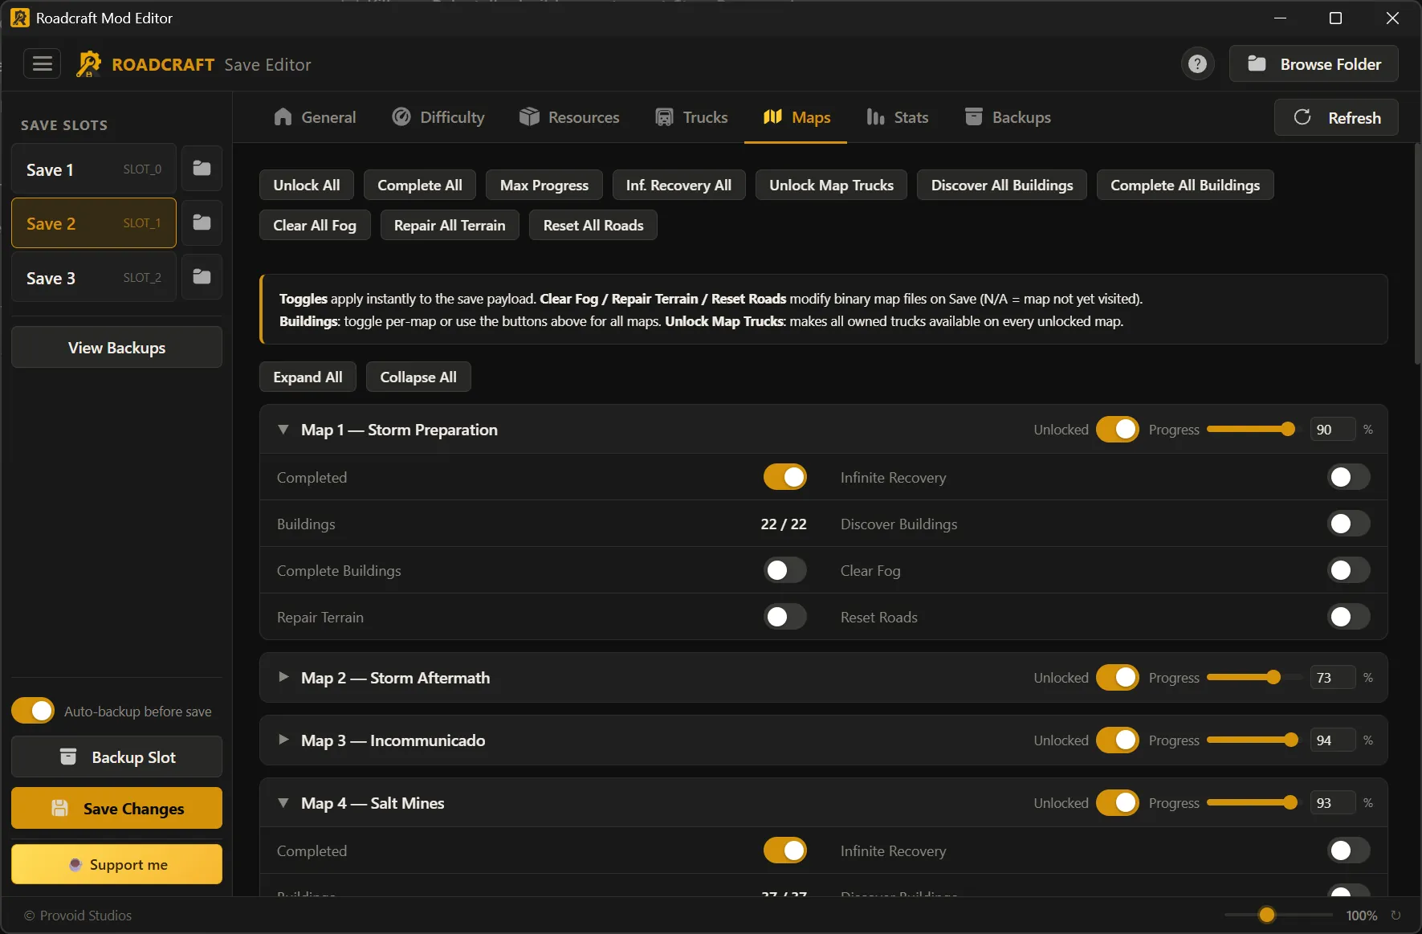Select the Save 3 slot

pyautogui.click(x=94, y=278)
